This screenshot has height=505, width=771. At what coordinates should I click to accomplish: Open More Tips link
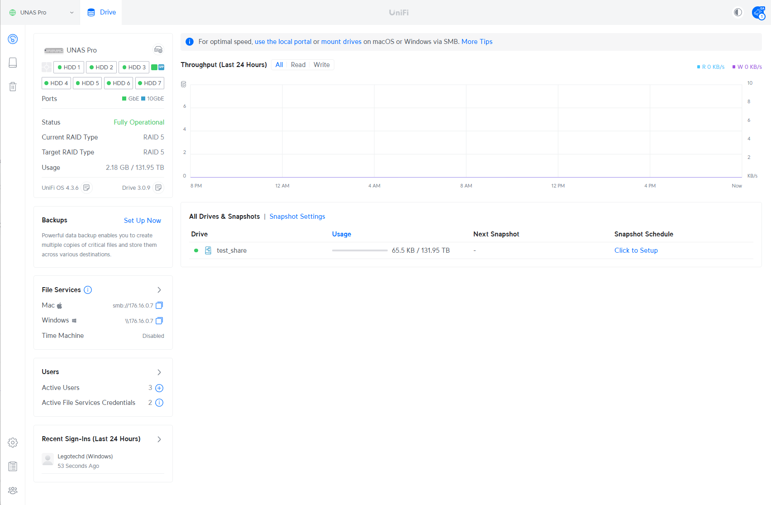pyautogui.click(x=477, y=42)
